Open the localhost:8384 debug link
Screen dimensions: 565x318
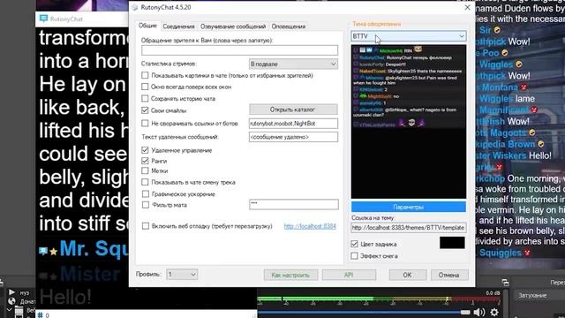pos(310,226)
